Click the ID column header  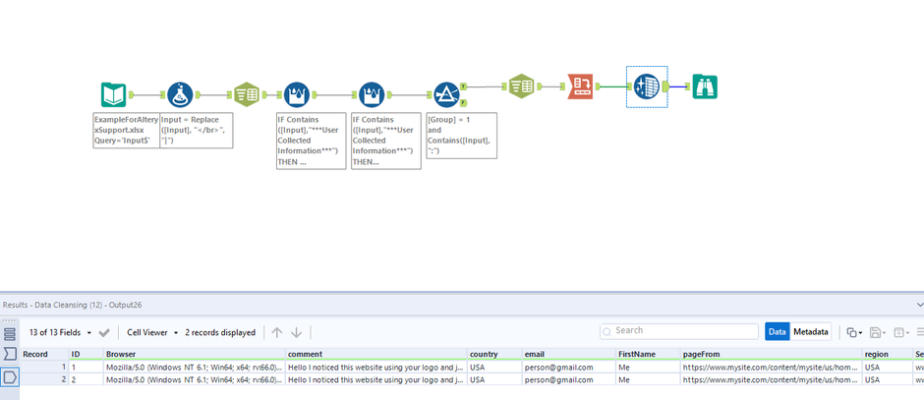tap(87, 354)
